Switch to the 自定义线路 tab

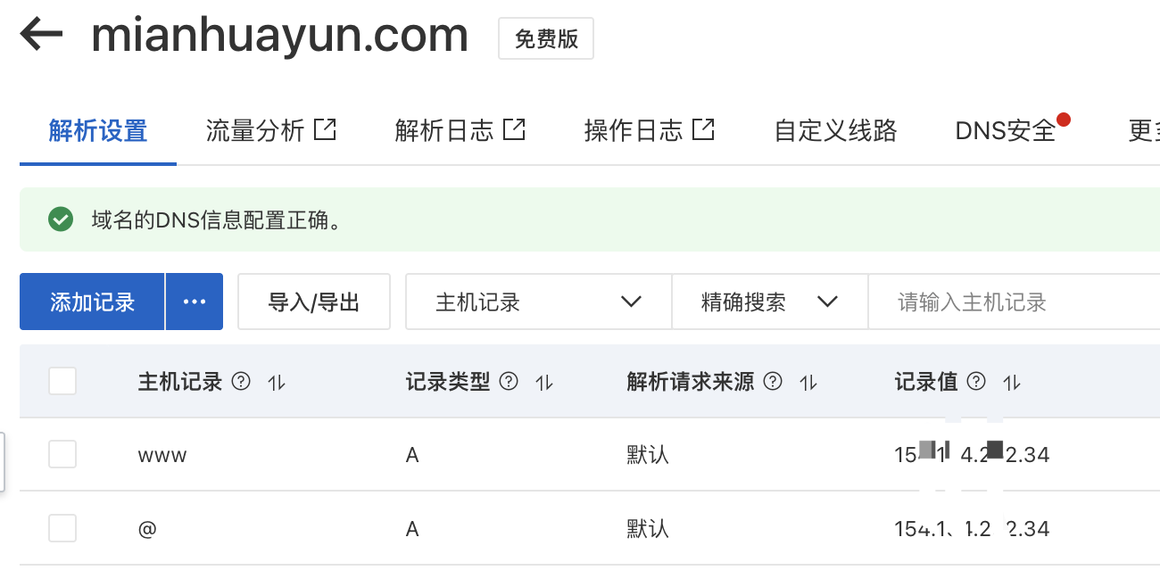[x=835, y=131]
